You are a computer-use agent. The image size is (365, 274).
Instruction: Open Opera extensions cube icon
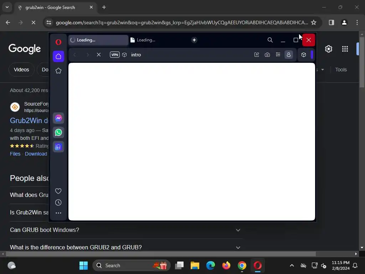[304, 55]
